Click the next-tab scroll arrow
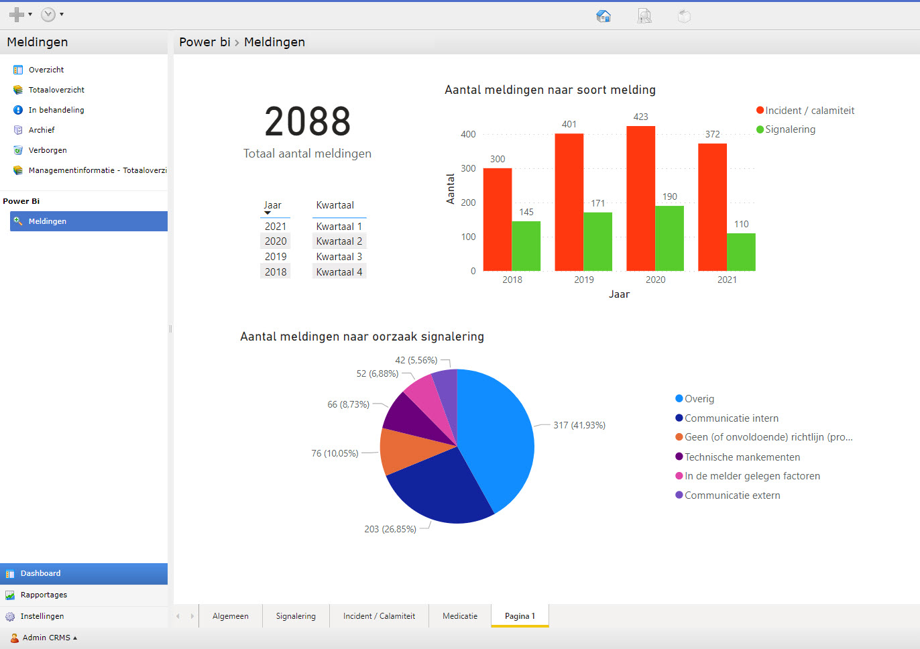920x649 pixels. coord(192,616)
